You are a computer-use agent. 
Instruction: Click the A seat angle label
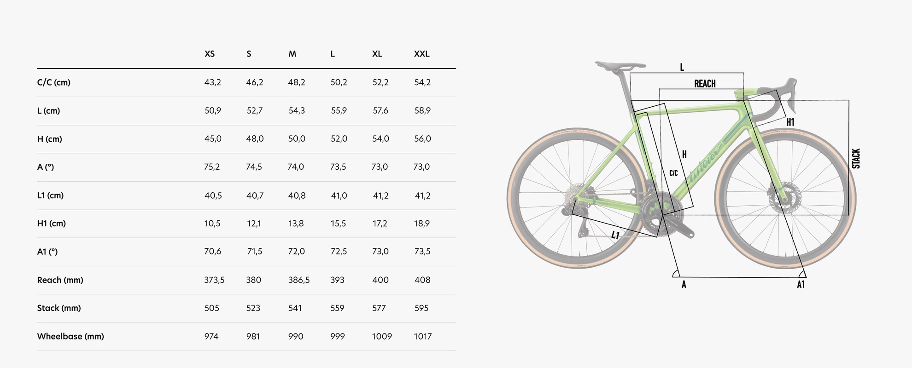[x=684, y=285]
